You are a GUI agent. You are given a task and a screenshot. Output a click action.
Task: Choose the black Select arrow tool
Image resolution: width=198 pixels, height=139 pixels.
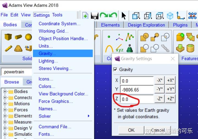coord(124,16)
